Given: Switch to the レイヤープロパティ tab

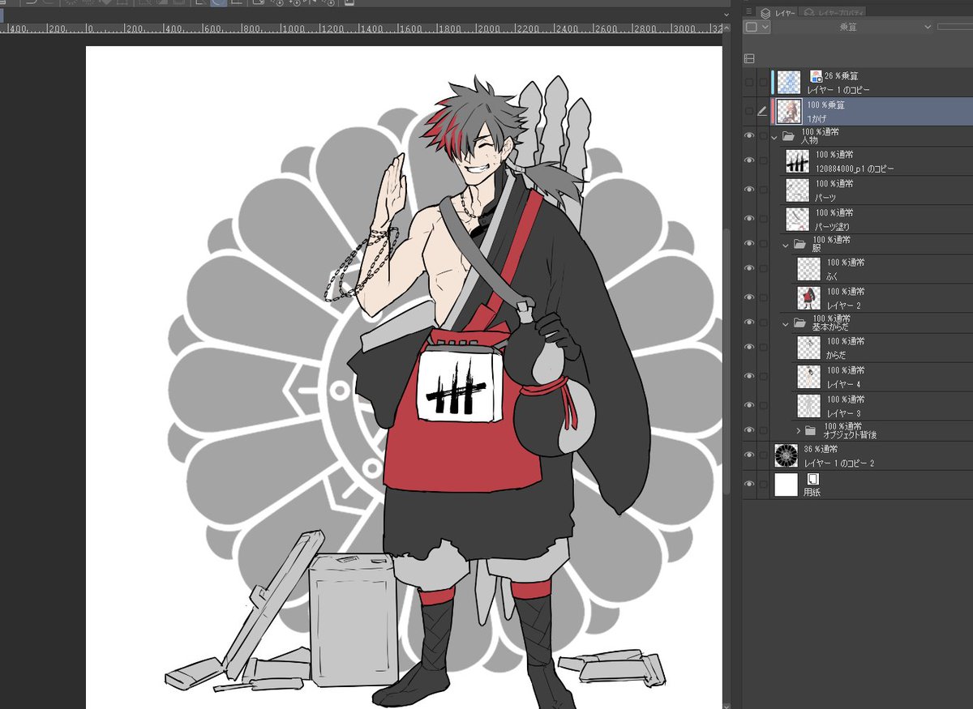Looking at the screenshot, I should point(834,13).
